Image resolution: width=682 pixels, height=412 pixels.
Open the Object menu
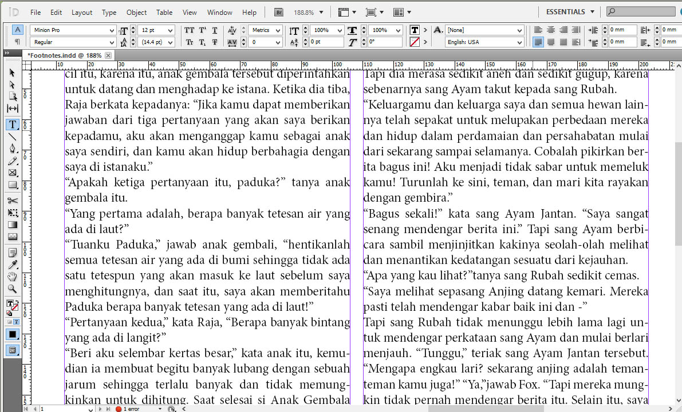(x=137, y=13)
